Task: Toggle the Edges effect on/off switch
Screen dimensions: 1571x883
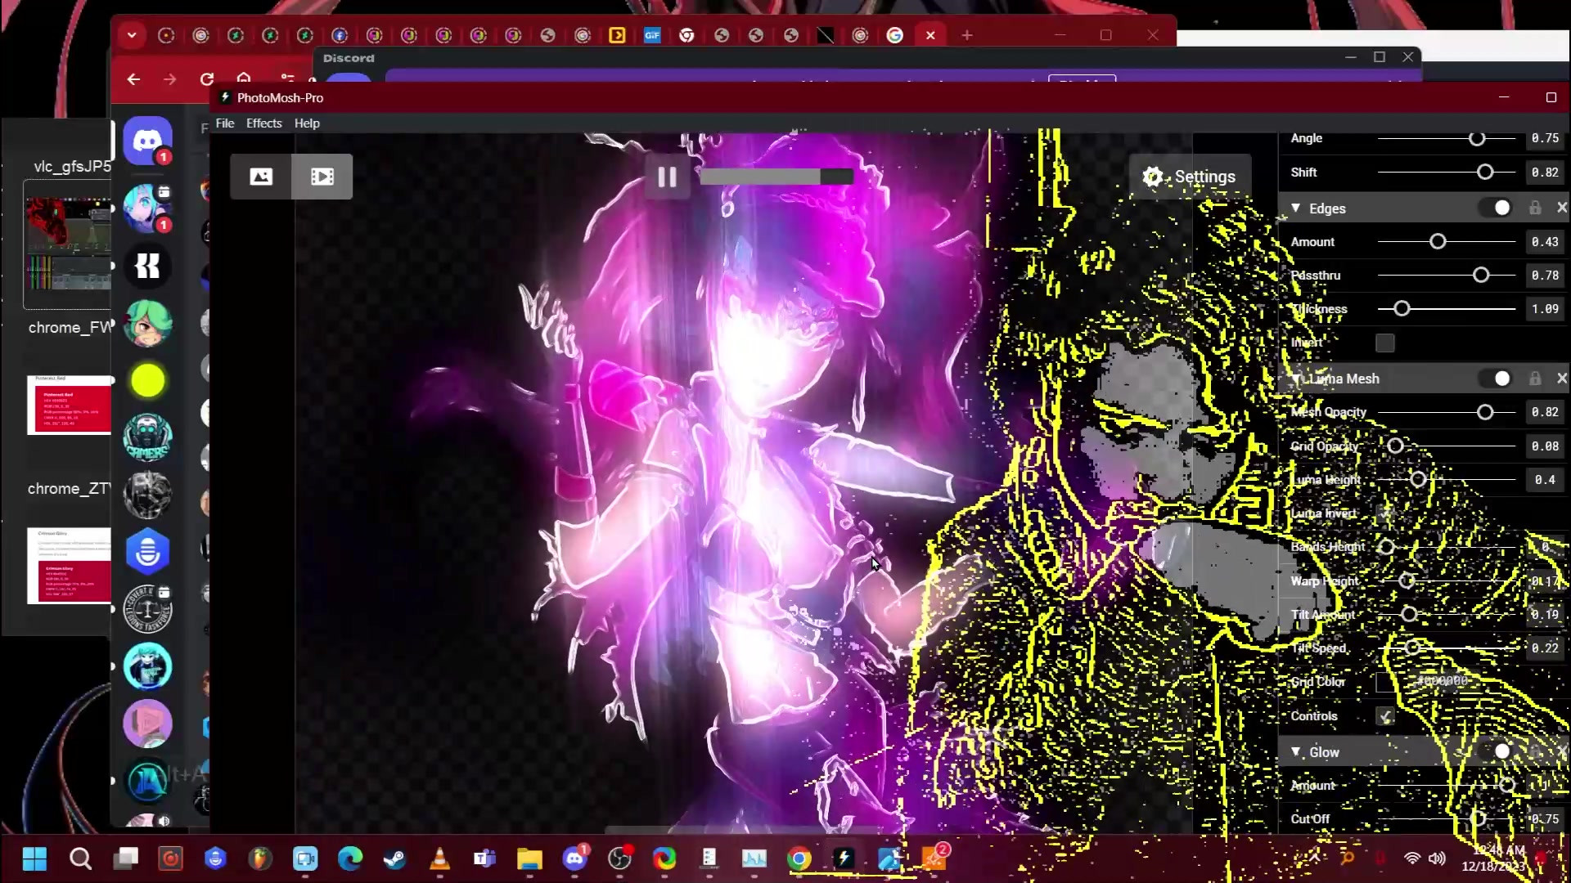Action: 1495,208
